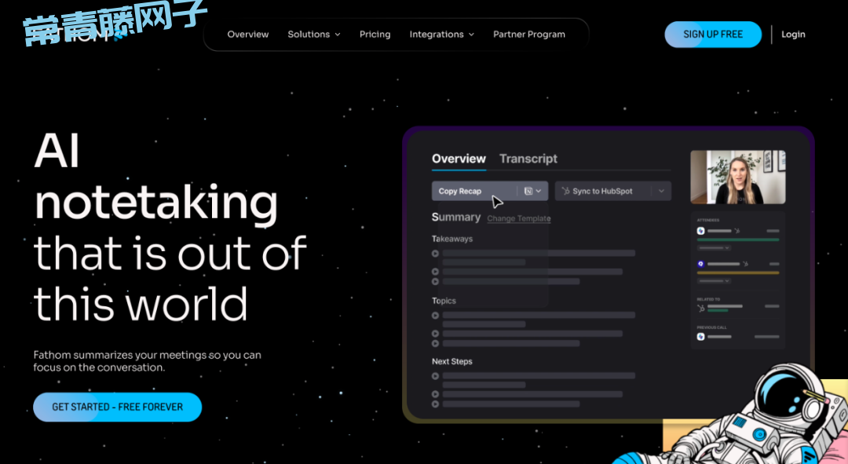
Task: Open the Pricing page from navigation
Action: [x=375, y=35]
